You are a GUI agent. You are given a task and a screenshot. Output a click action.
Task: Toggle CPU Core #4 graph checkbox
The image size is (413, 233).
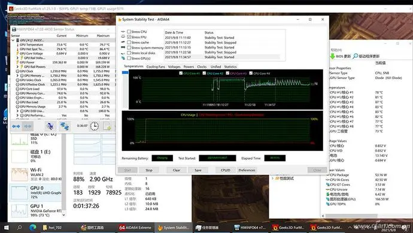pos(251,73)
